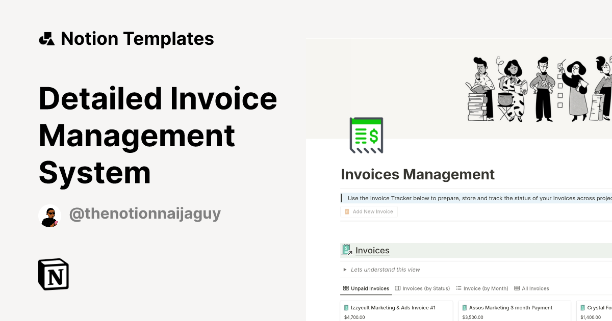This screenshot has width=612, height=321.
Task: Click the linked Invoices database icon
Action: [x=347, y=250]
